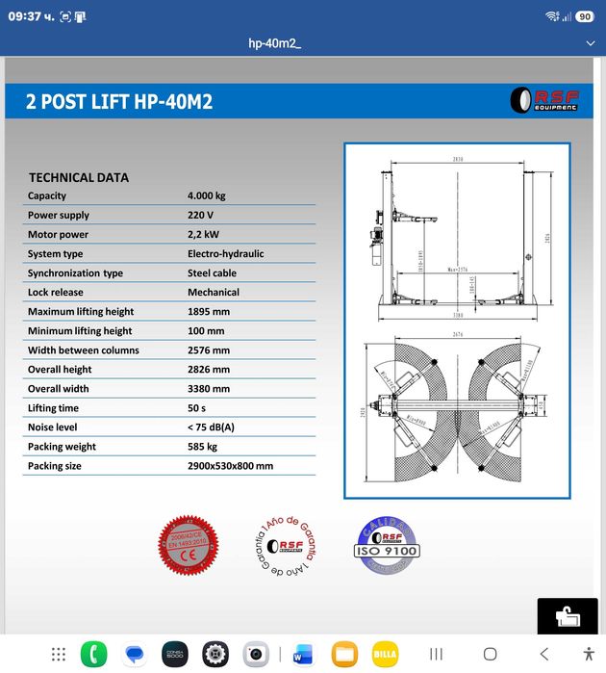Select the 'TECHNICAL DATA' heading
The width and height of the screenshot is (606, 673).
click(79, 178)
